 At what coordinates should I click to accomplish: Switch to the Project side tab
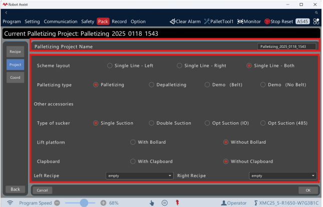[15, 65]
